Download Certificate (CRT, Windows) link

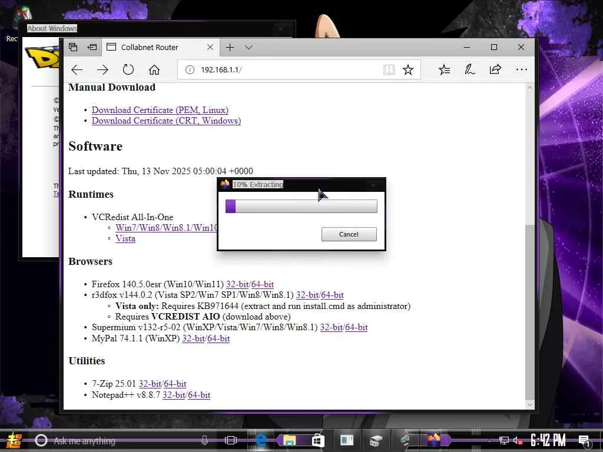tap(166, 121)
